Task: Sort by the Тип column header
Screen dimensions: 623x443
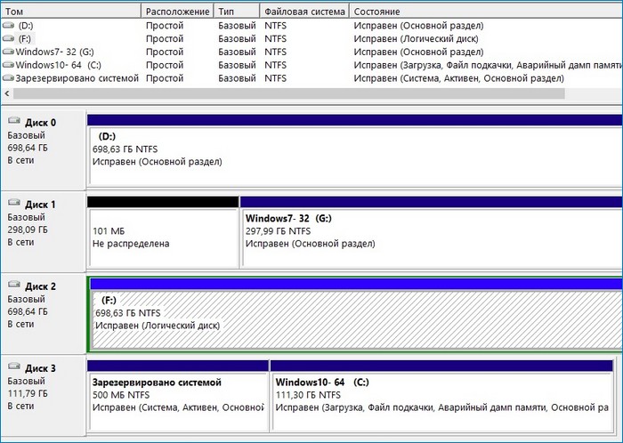Action: (236, 12)
